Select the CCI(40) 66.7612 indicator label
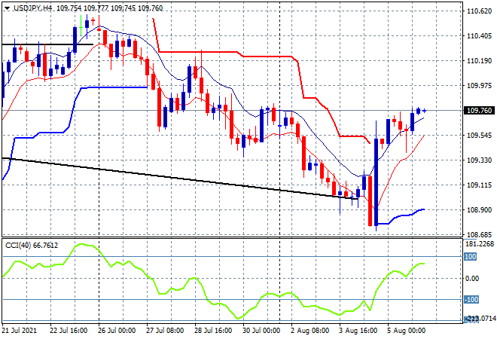Viewport: 497px width, 339px height. click(32, 245)
